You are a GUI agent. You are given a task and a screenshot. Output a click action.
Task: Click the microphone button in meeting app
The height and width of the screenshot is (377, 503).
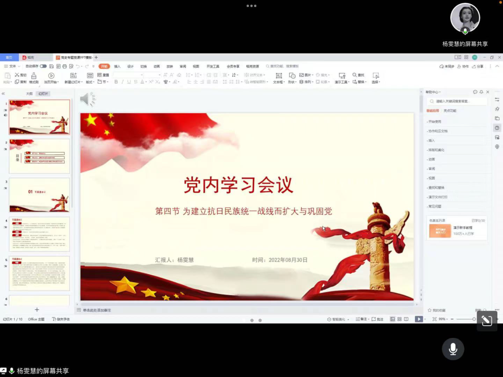453,349
